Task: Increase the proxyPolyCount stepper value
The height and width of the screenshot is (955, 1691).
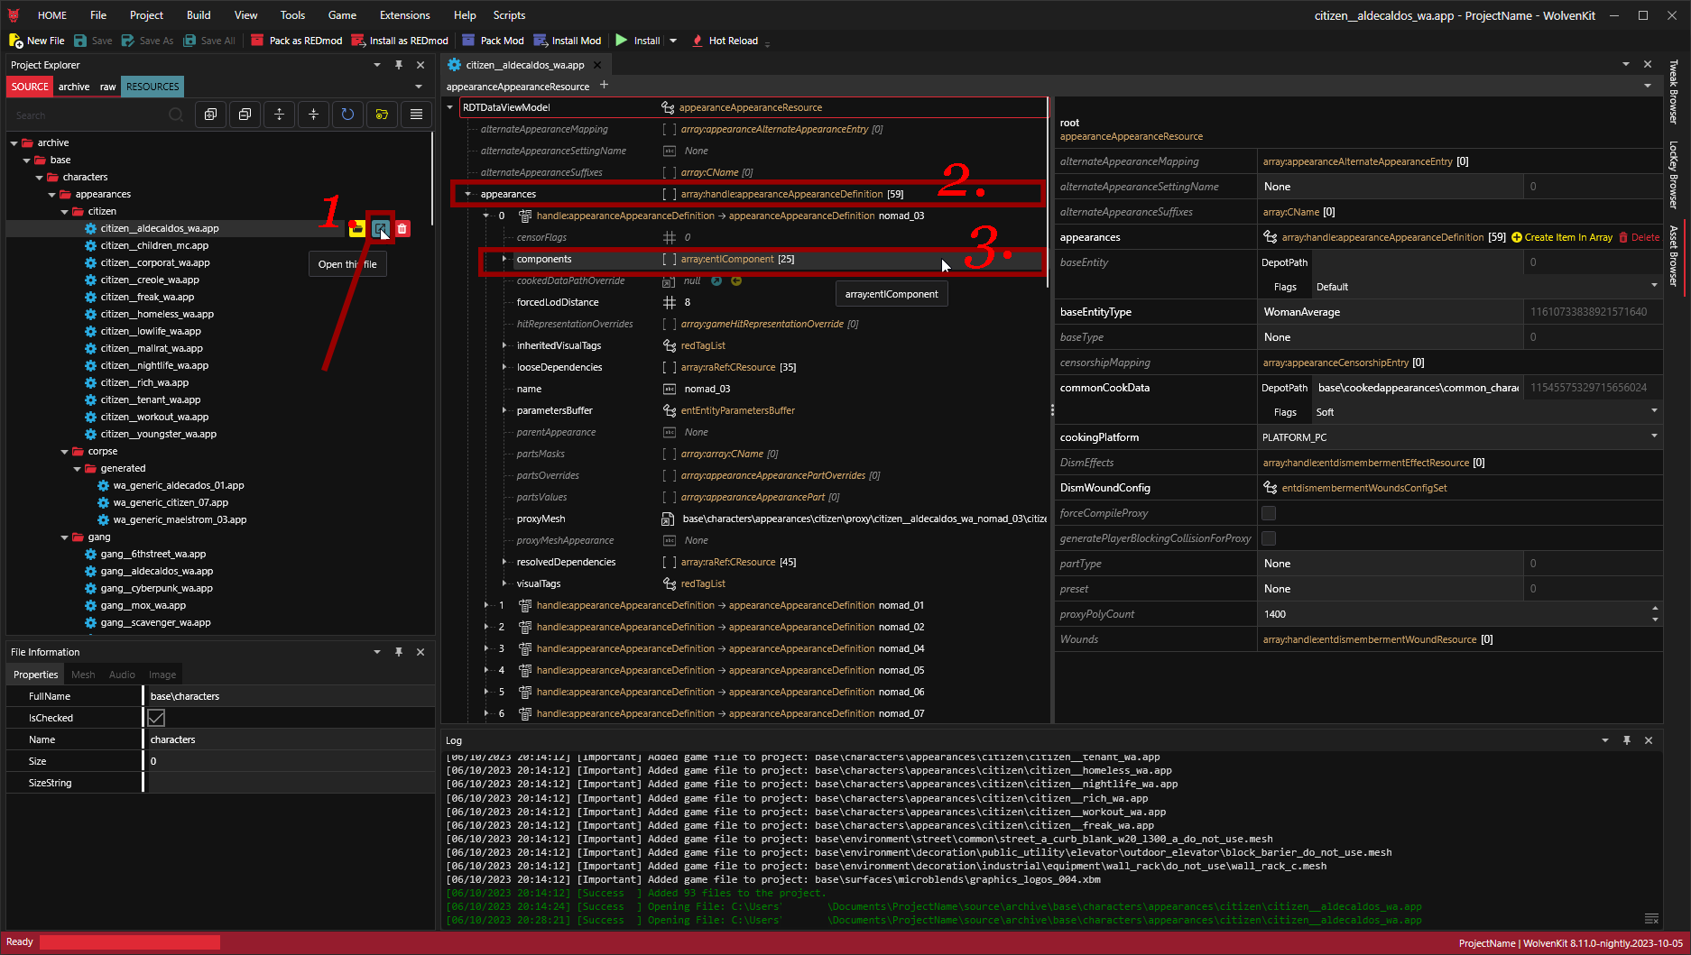Action: pos(1655,609)
